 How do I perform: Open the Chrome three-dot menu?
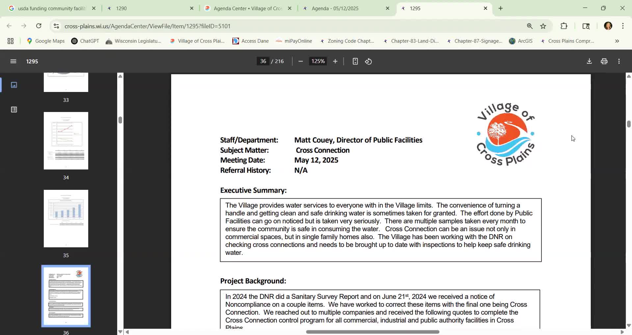(623, 26)
